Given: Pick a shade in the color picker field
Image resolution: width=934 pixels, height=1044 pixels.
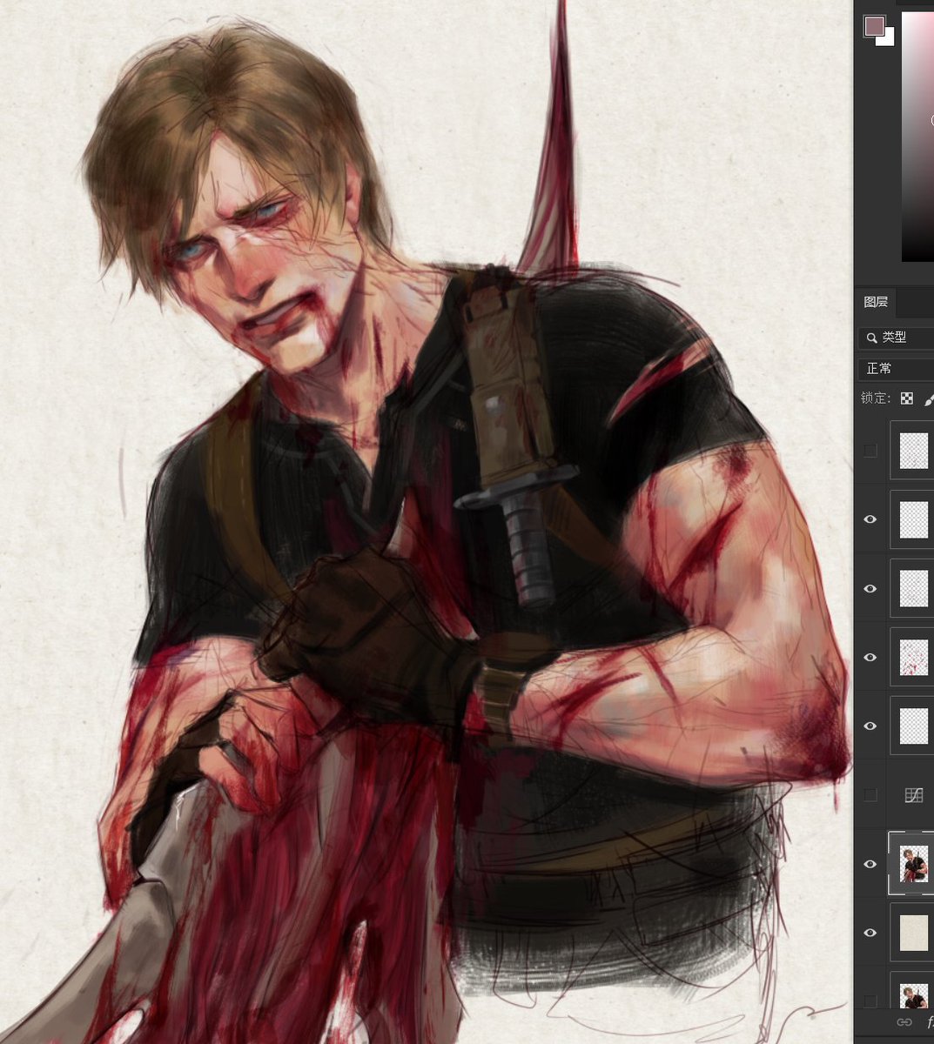Looking at the screenshot, I should click(x=917, y=137).
